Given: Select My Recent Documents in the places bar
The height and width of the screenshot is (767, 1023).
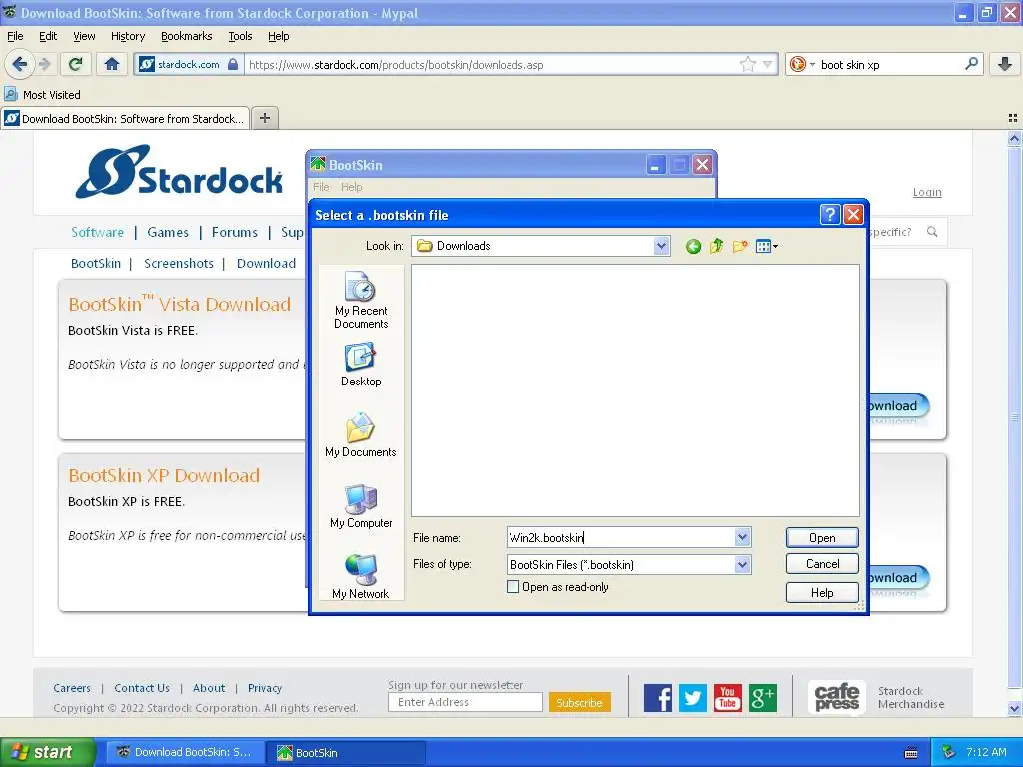Looking at the screenshot, I should (360, 300).
